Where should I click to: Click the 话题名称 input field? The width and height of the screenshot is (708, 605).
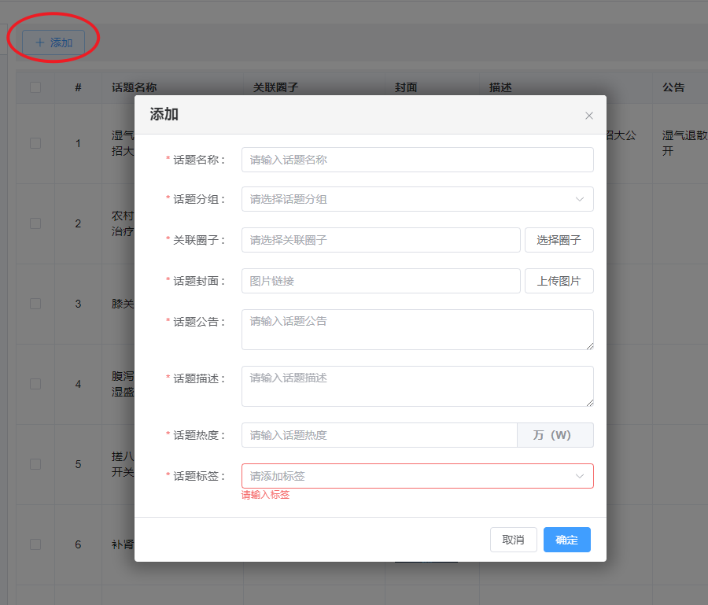[417, 160]
